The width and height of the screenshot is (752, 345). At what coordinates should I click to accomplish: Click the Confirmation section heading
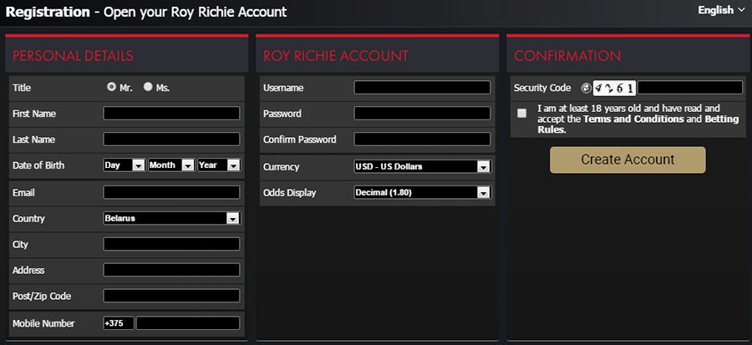(567, 56)
